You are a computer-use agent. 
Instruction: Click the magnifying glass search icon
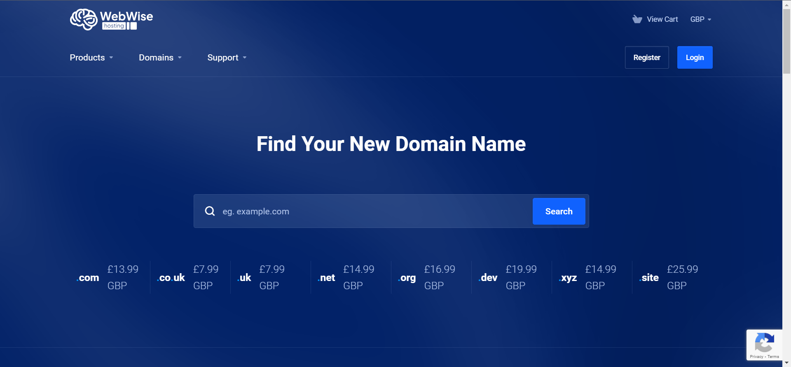pos(210,211)
